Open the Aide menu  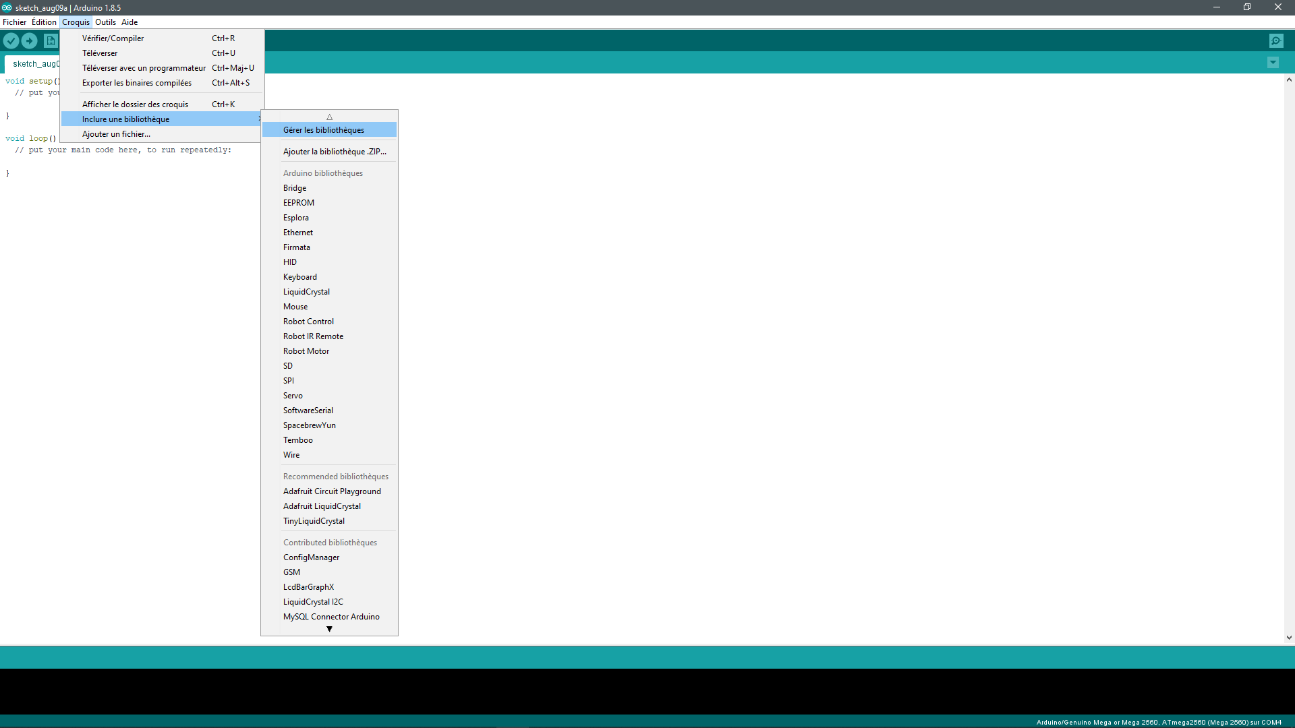tap(129, 22)
